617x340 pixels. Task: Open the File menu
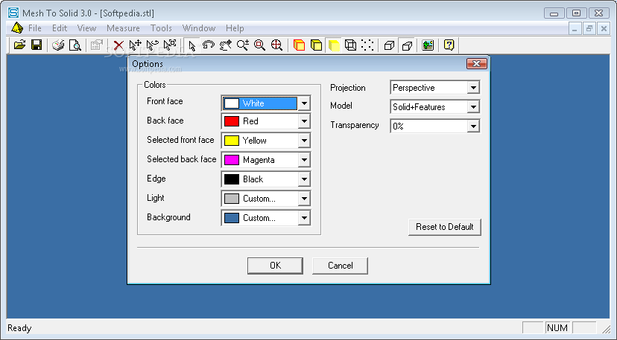34,28
